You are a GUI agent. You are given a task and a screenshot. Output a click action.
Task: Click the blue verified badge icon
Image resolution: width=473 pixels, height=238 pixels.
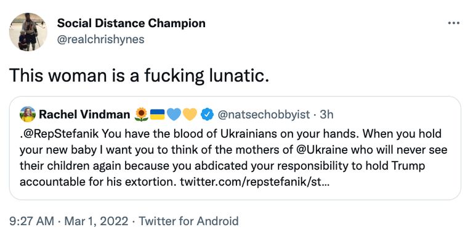coord(207,115)
